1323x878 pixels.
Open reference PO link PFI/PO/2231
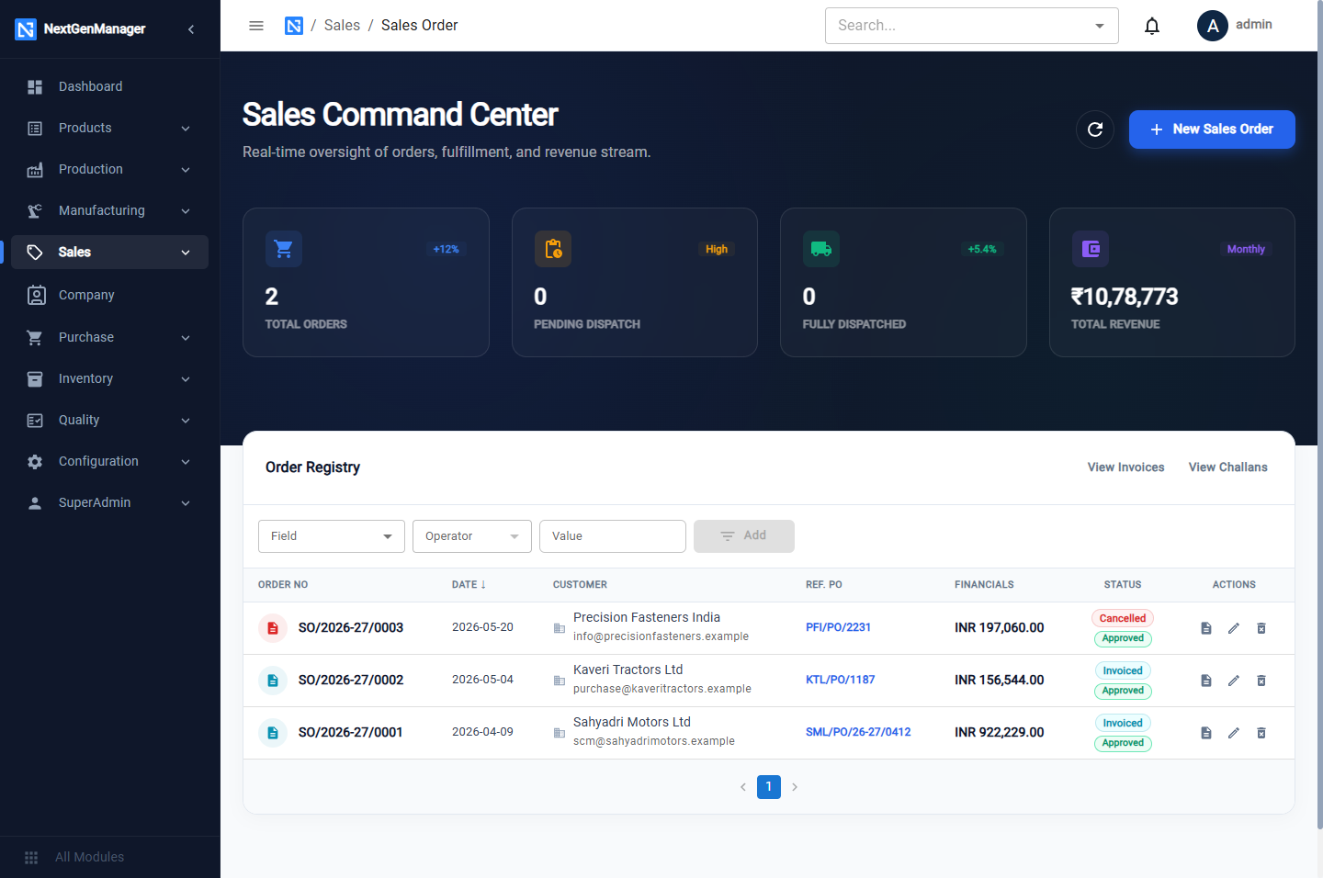838,627
